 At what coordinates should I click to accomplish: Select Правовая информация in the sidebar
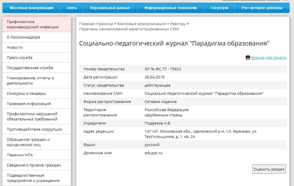tap(37, 103)
